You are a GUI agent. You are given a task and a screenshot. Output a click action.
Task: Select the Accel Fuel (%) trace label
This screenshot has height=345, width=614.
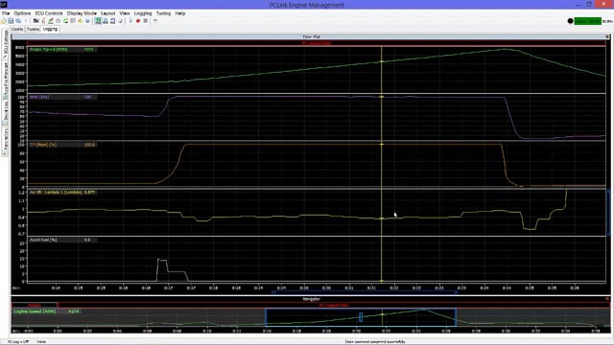tap(43, 240)
